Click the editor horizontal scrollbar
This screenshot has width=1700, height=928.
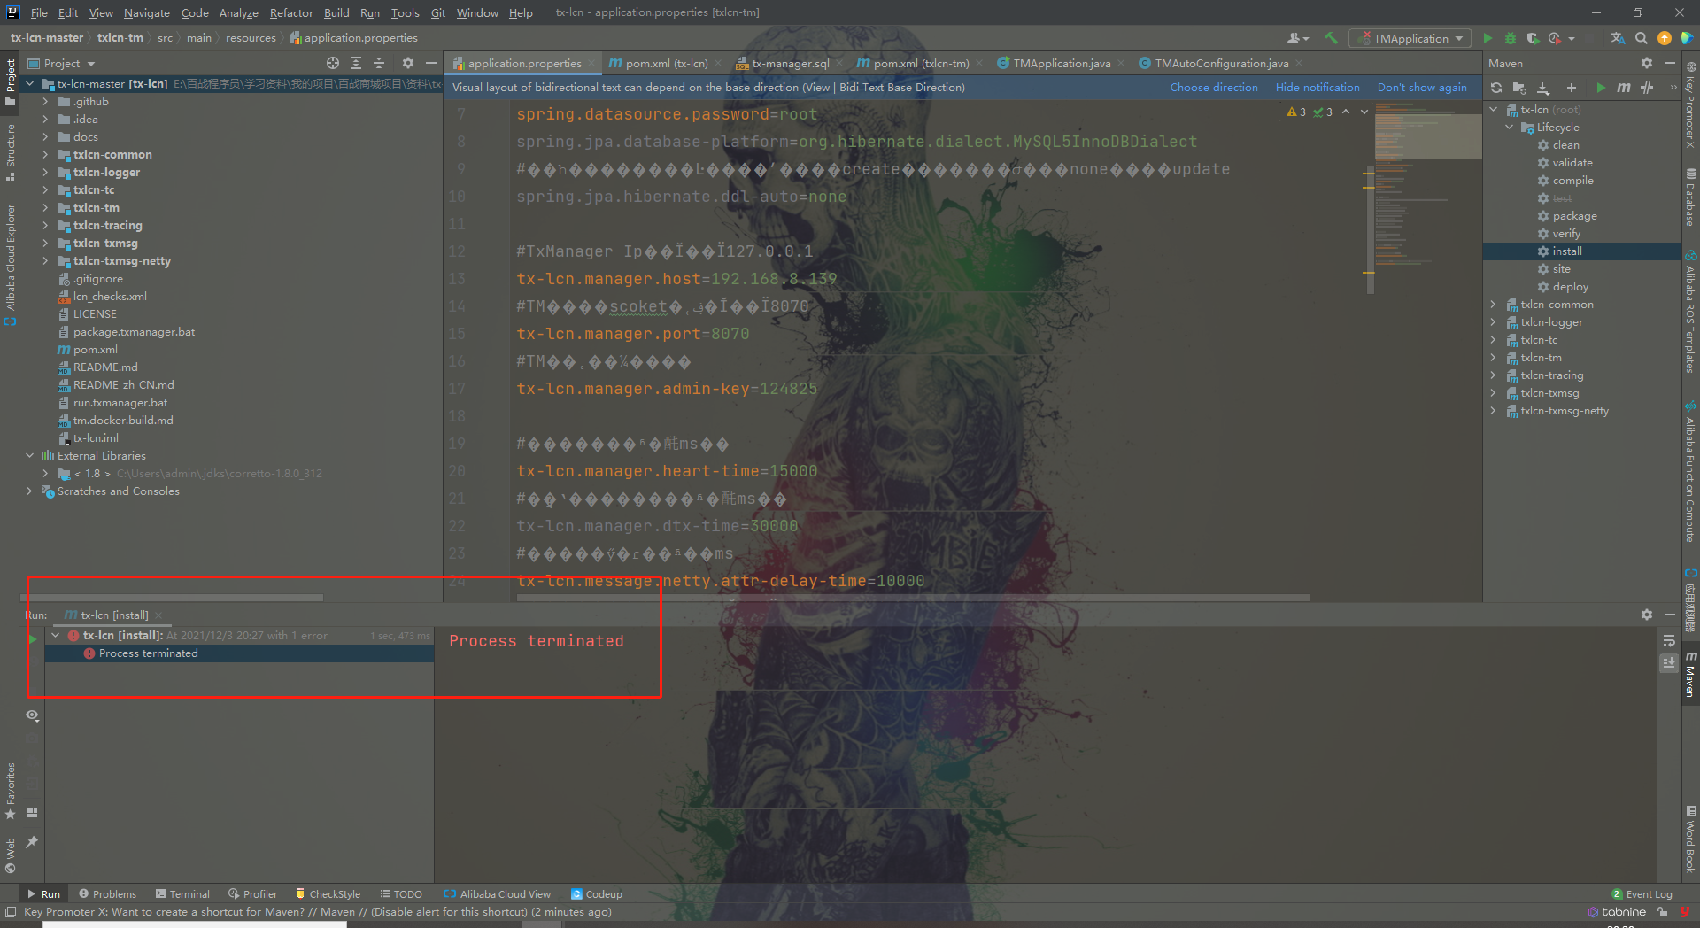912,598
